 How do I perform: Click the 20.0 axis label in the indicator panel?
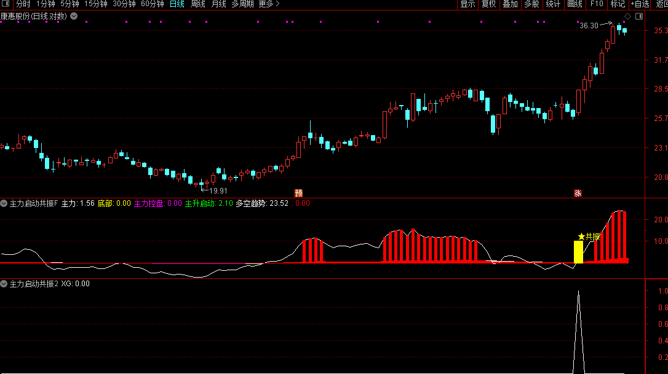coord(661,220)
